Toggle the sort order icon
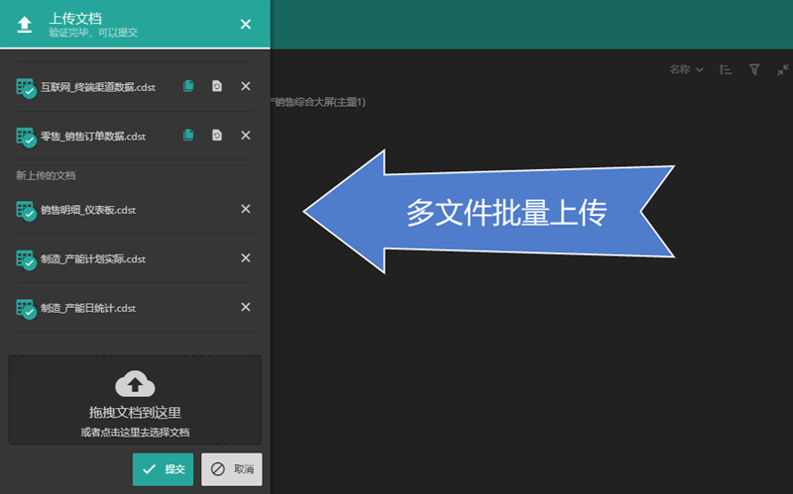The width and height of the screenshot is (793, 494). (725, 69)
